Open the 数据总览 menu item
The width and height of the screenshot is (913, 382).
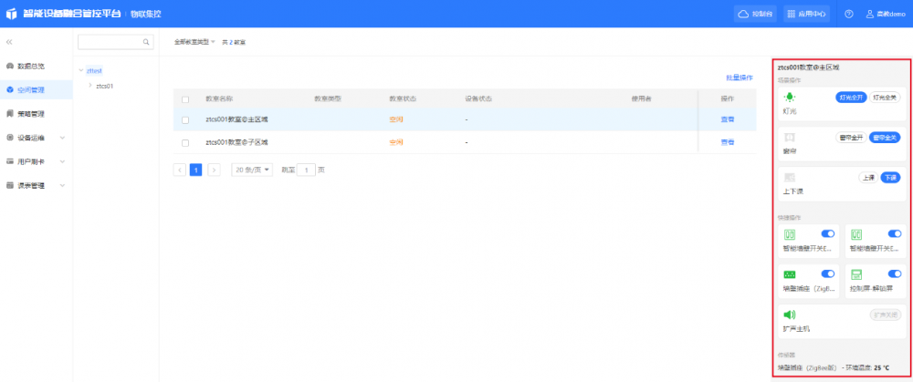click(x=30, y=67)
